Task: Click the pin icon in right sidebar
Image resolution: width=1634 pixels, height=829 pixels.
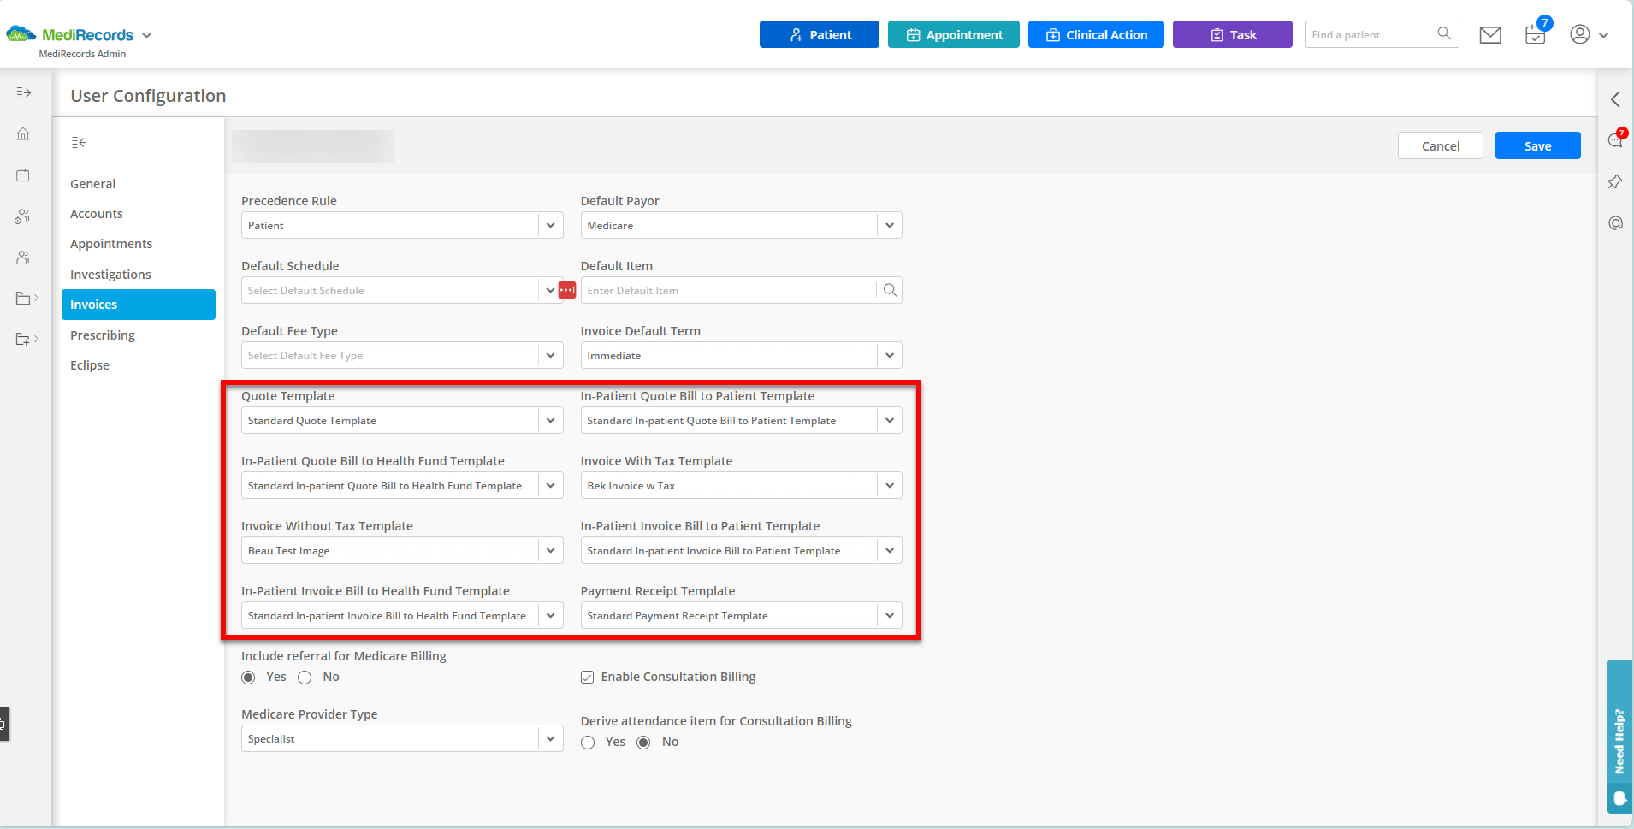Action: (1615, 181)
